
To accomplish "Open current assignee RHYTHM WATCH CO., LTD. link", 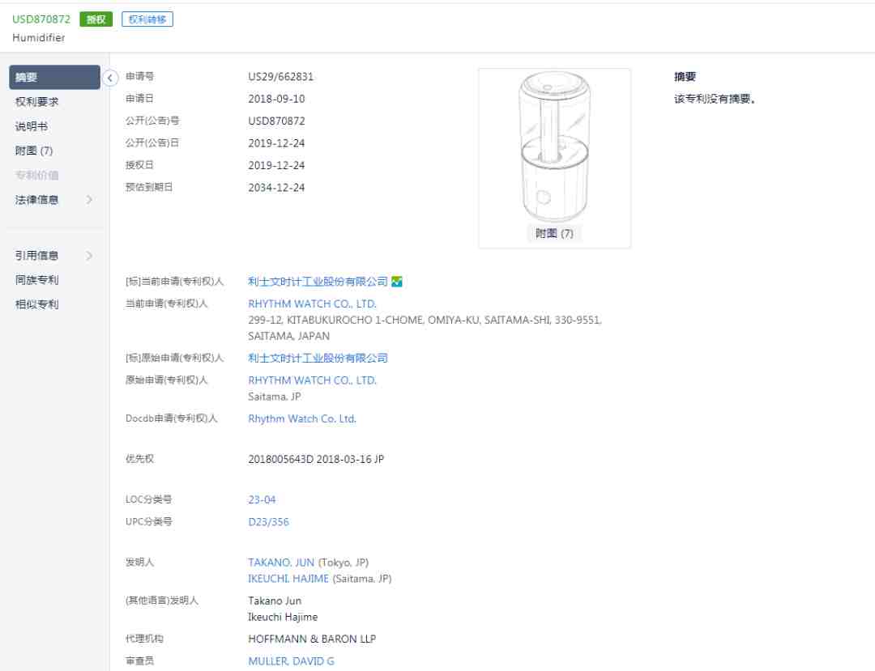I will point(312,304).
